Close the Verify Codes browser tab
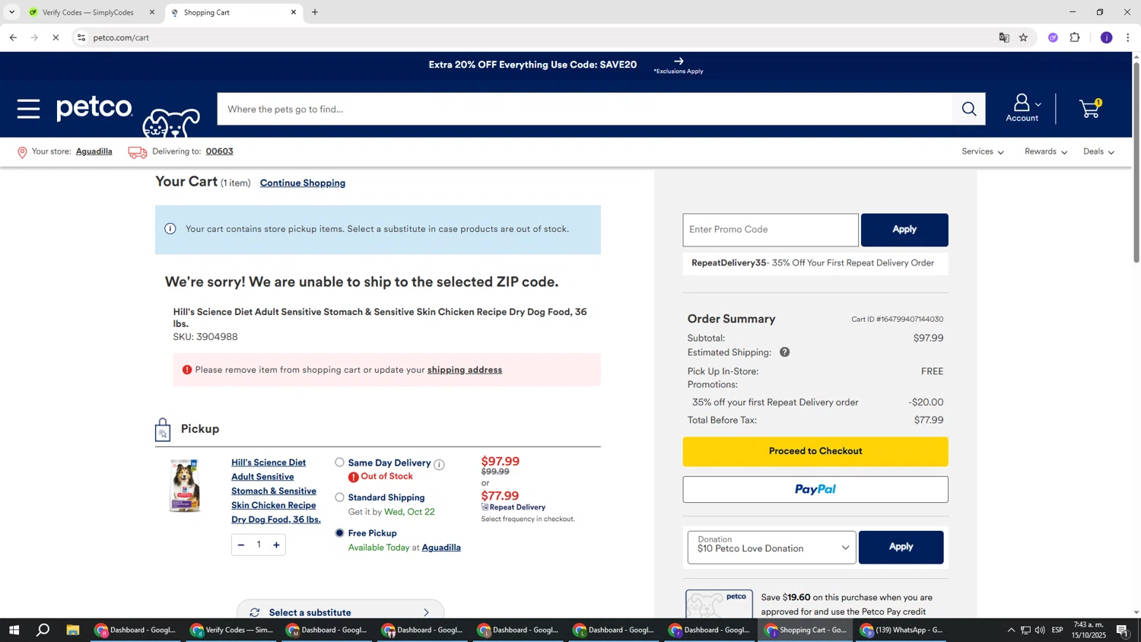Image resolution: width=1141 pixels, height=642 pixels. pyautogui.click(x=152, y=12)
